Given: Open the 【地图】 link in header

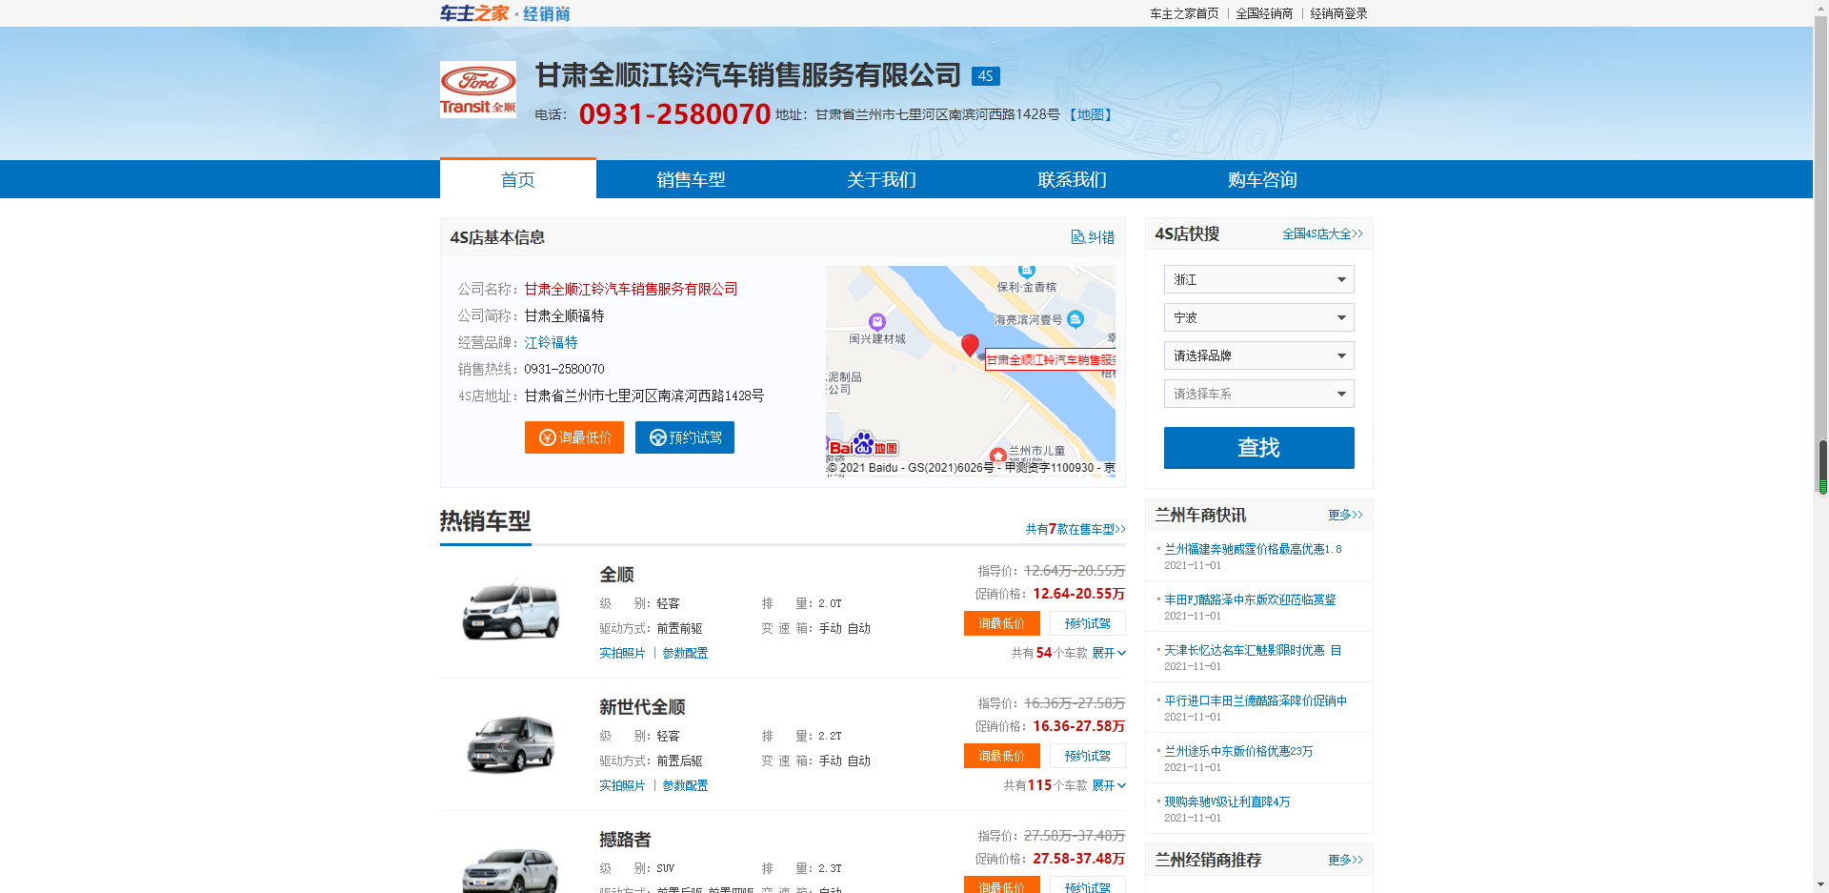Looking at the screenshot, I should tap(1091, 114).
